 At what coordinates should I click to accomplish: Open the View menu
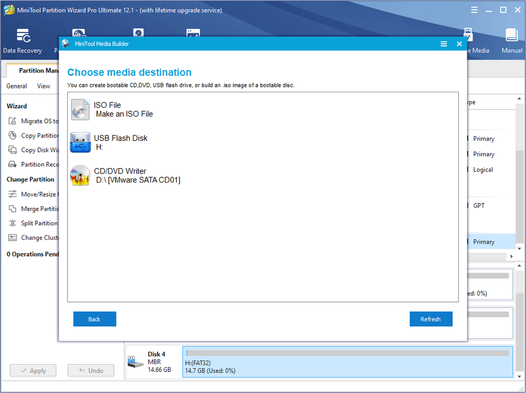(x=43, y=86)
